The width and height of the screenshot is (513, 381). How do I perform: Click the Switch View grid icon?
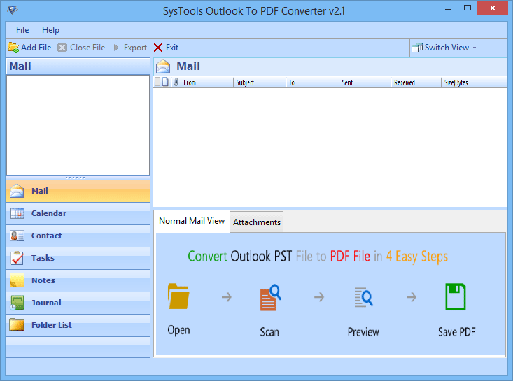[x=417, y=48]
